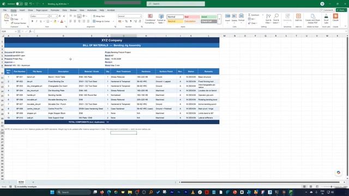Open the Add-ins icon
This screenshot has height=196, width=349.
pos(298,16)
